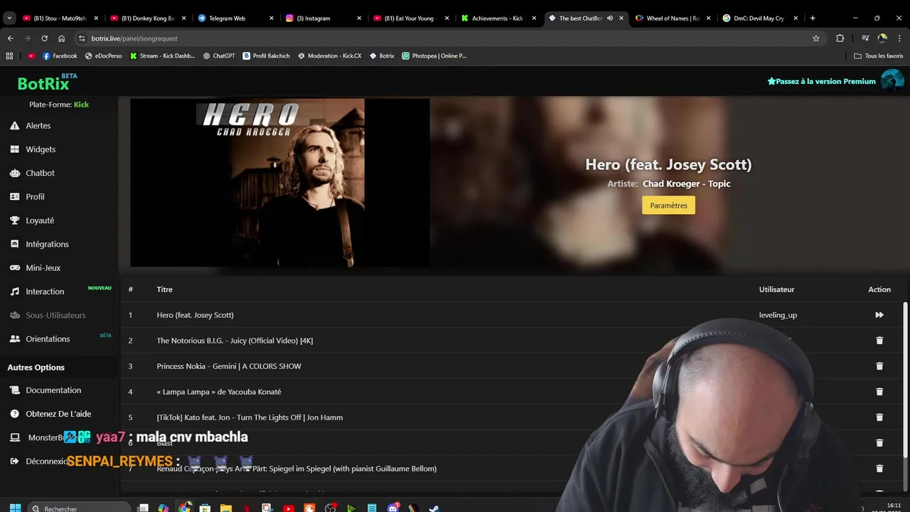Image resolution: width=910 pixels, height=512 pixels.
Task: Open Orientations beta section
Action: [48, 338]
